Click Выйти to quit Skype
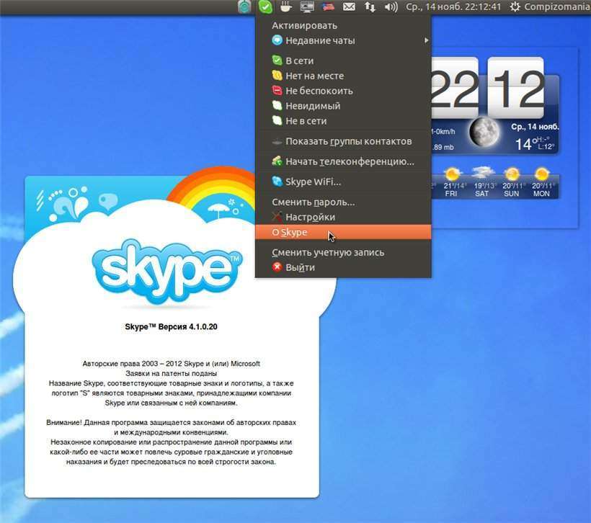 click(343, 267)
